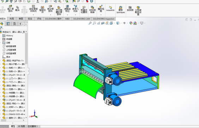This screenshot has height=128, width=199.
Task: Open the MBD tab
Action: tap(67, 19)
